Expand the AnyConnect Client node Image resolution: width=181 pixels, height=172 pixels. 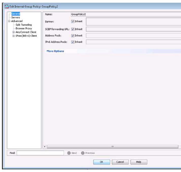[13, 32]
